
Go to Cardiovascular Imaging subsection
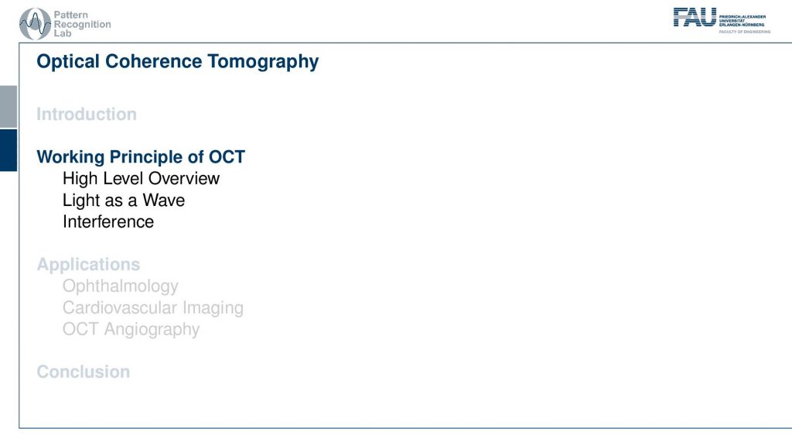click(153, 307)
